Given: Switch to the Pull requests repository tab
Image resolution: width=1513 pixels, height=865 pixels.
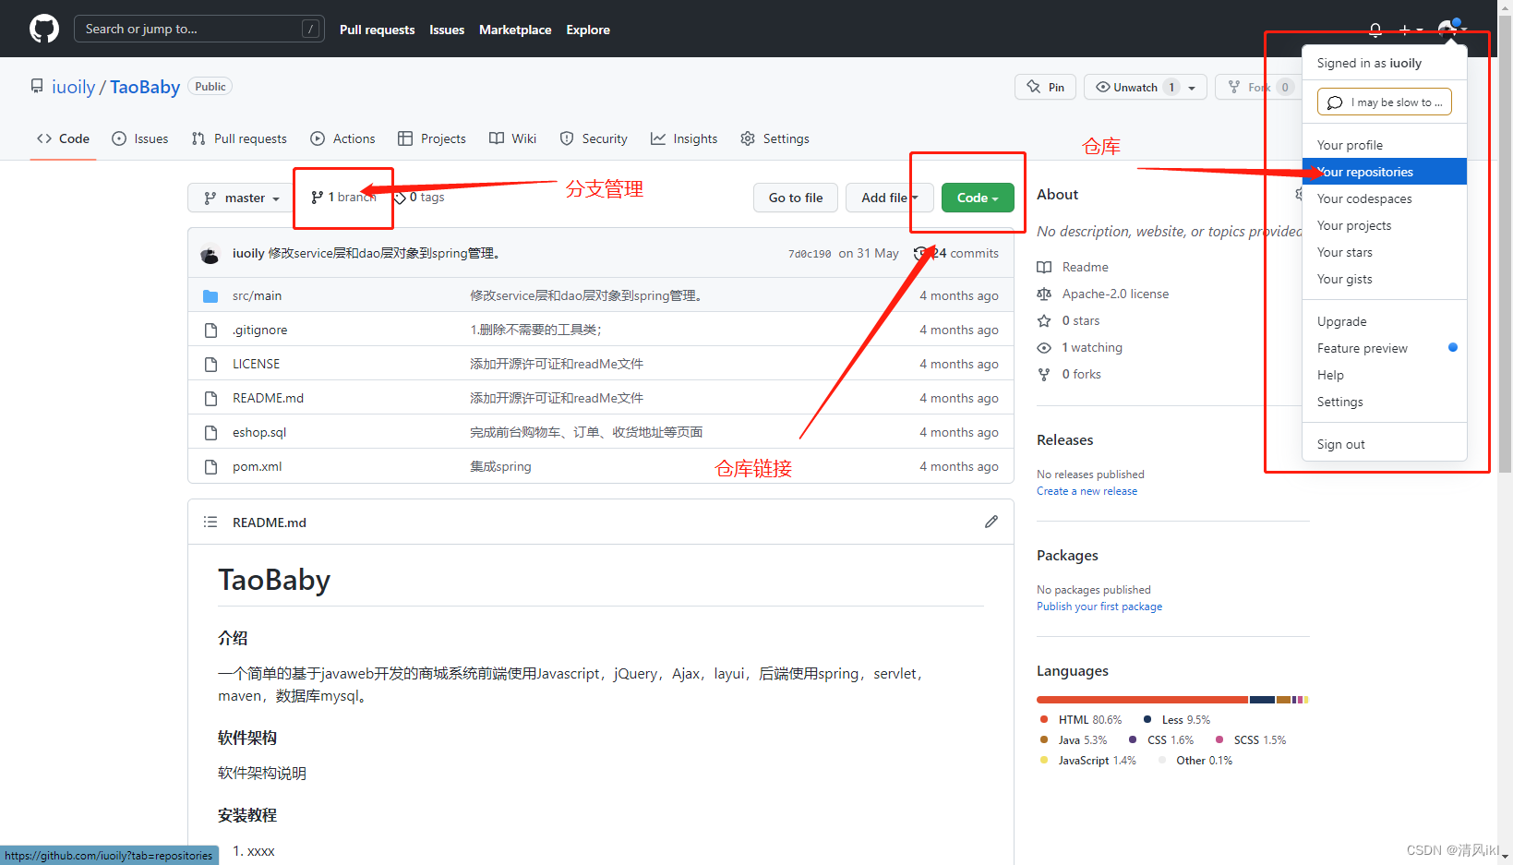Looking at the screenshot, I should [239, 138].
